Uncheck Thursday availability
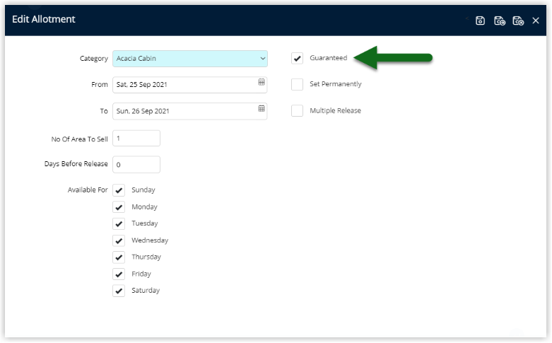Screen dimensions: 552x343 [119, 257]
